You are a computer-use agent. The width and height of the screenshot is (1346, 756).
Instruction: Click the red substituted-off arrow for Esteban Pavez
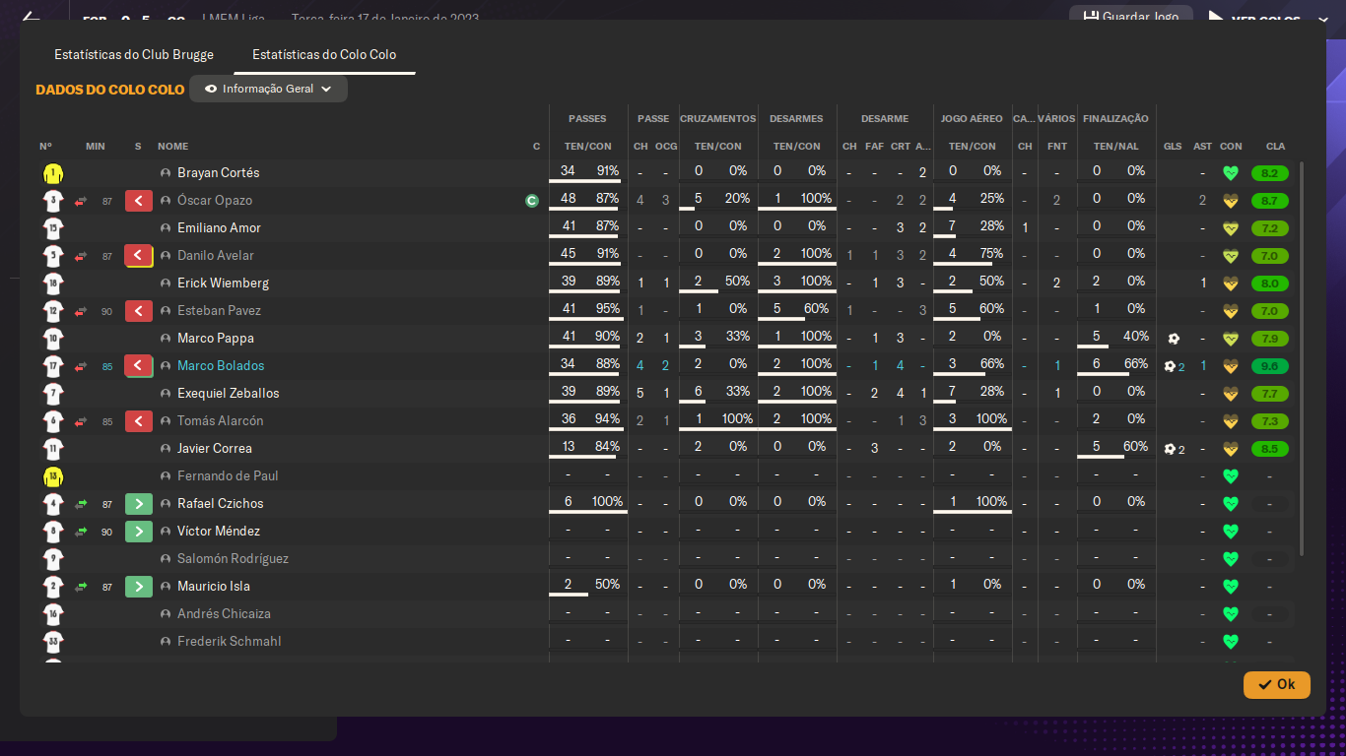139,311
